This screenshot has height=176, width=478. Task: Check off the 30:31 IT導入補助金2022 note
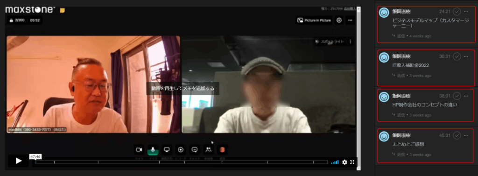point(457,56)
